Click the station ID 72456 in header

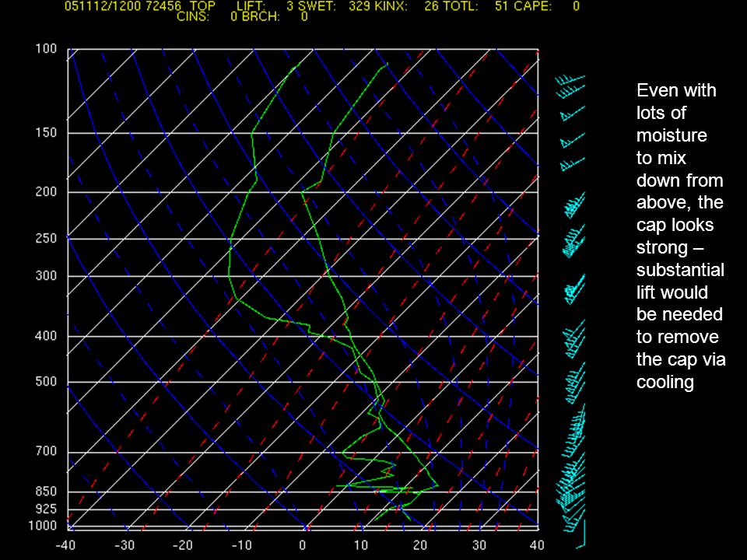tap(163, 6)
